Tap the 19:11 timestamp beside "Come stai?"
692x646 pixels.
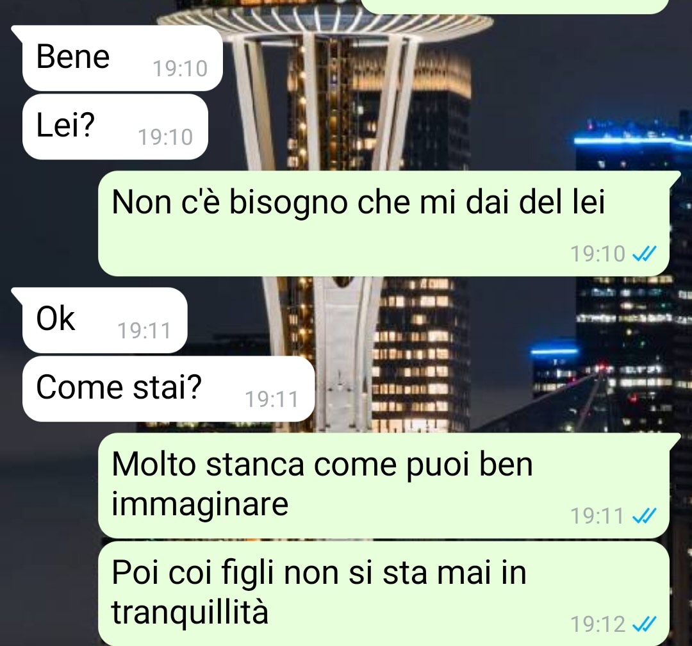pos(272,400)
